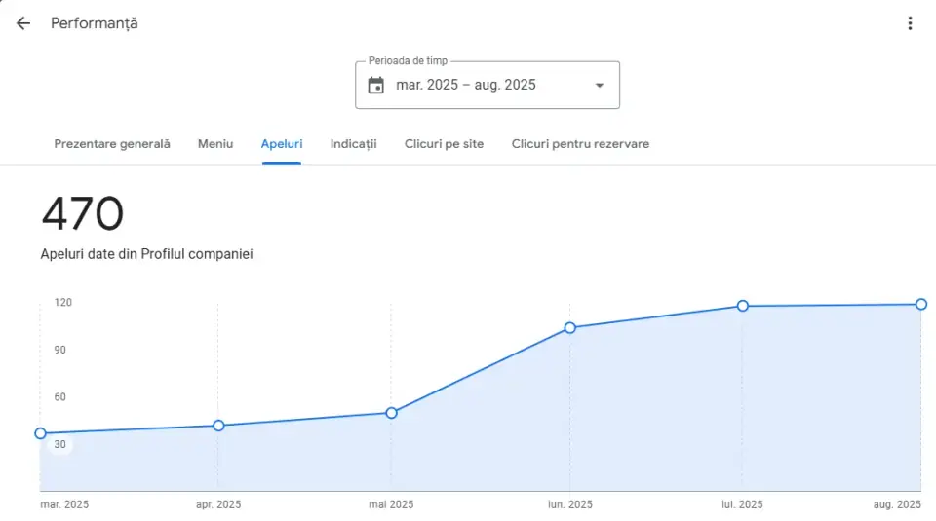
Task: Open the Indicații tab
Action: (x=353, y=144)
